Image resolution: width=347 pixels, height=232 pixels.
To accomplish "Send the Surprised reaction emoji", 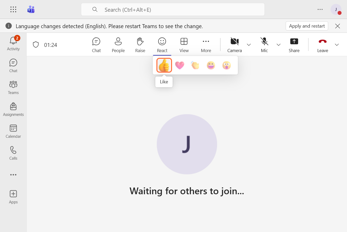I will coord(226,65).
